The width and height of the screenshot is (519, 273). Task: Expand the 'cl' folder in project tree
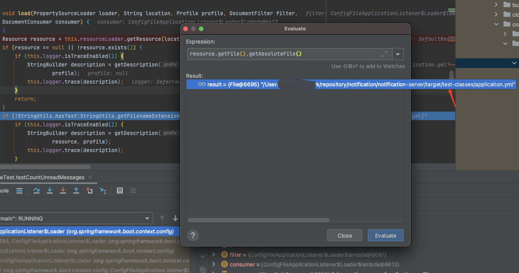pos(496,14)
